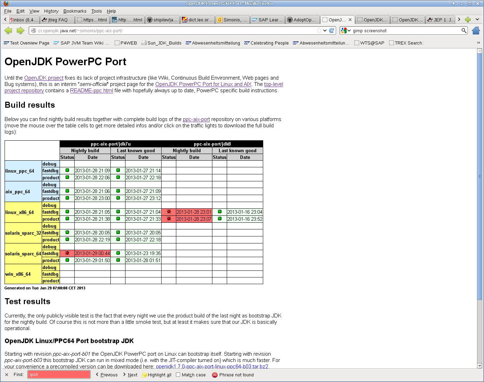This screenshot has height=382, width=484.
Task: Bookmark page with the star icon
Action: point(319,31)
